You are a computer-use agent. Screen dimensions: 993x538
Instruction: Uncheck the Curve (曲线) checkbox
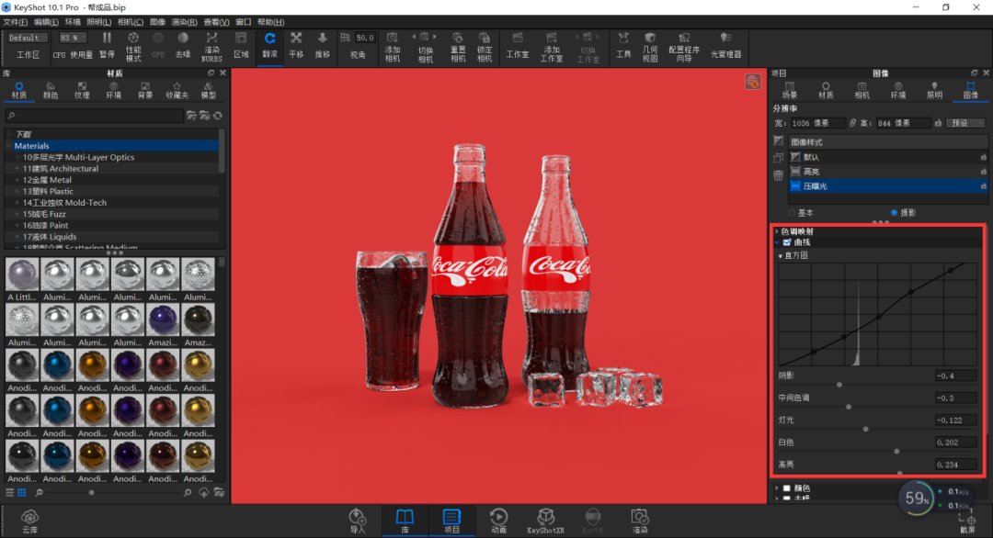[x=787, y=242]
